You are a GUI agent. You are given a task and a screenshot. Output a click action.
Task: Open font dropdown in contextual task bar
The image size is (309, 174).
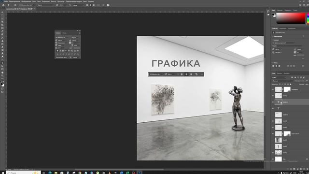point(156,74)
